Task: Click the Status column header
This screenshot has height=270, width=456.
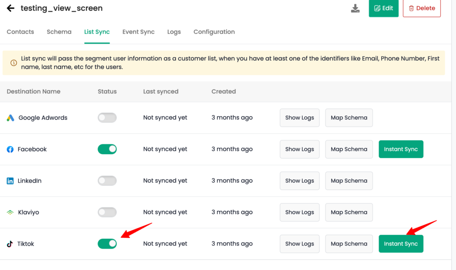Action: click(x=107, y=91)
